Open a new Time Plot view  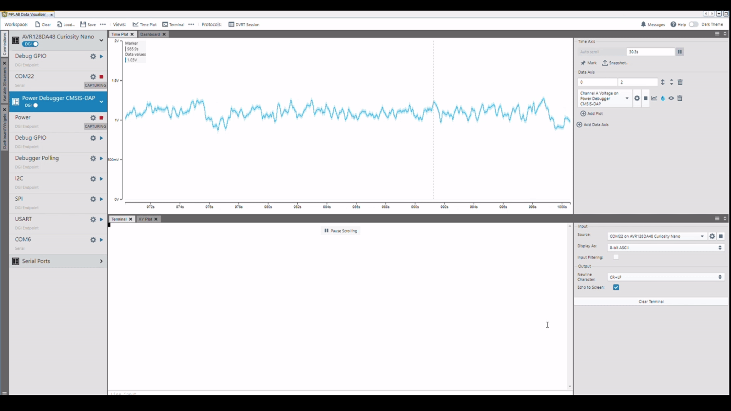click(145, 24)
